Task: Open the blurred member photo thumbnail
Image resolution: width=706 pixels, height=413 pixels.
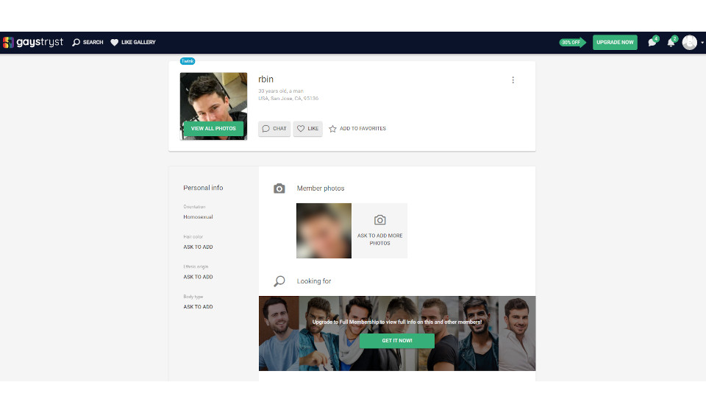Action: tap(324, 231)
